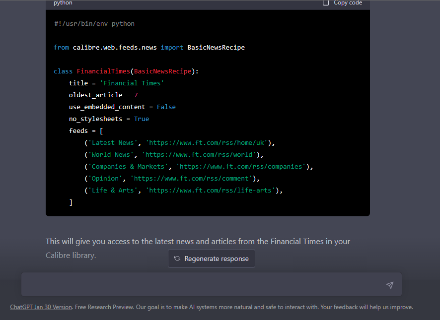Click the circular arrows icon in Regenerate button
Image resolution: width=440 pixels, height=320 pixels.
[x=177, y=258]
